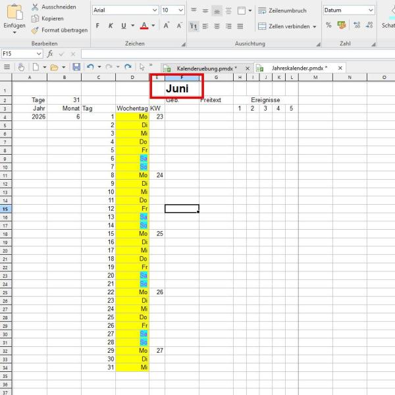Select the Jahreskalender.pmdx tab
This screenshot has height=395, width=395.
pyautogui.click(x=298, y=68)
